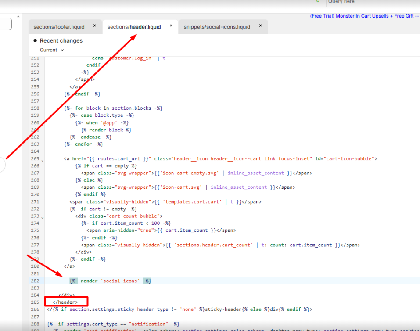420x331 pixels.
Task: Click the closing header tag on line 285
Action: (65, 302)
